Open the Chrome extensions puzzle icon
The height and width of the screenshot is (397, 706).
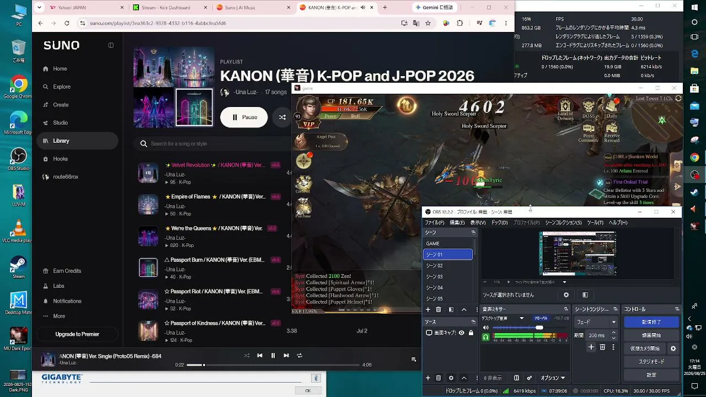pos(460,23)
